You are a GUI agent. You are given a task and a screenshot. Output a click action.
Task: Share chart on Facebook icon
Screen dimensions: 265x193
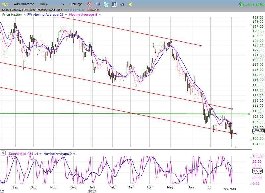pyautogui.click(x=114, y=4)
